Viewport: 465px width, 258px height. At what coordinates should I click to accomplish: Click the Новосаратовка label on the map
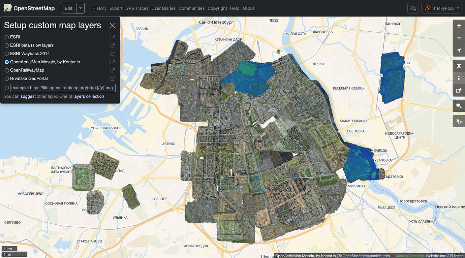412,201
